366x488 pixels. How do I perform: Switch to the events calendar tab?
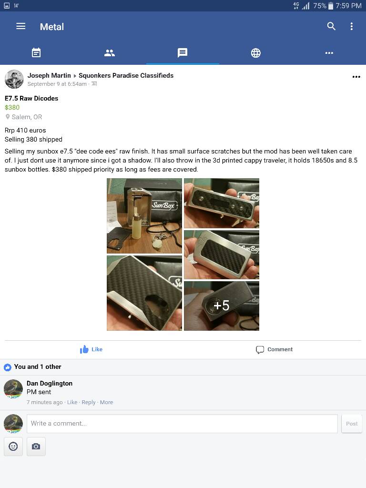(36, 52)
